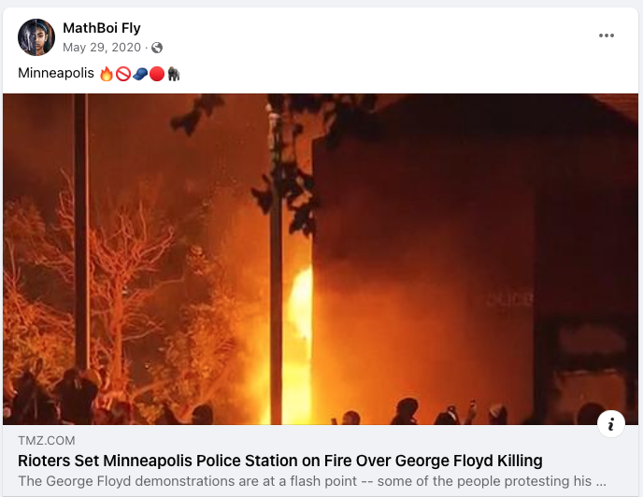Click the red circle emoji

(x=157, y=74)
